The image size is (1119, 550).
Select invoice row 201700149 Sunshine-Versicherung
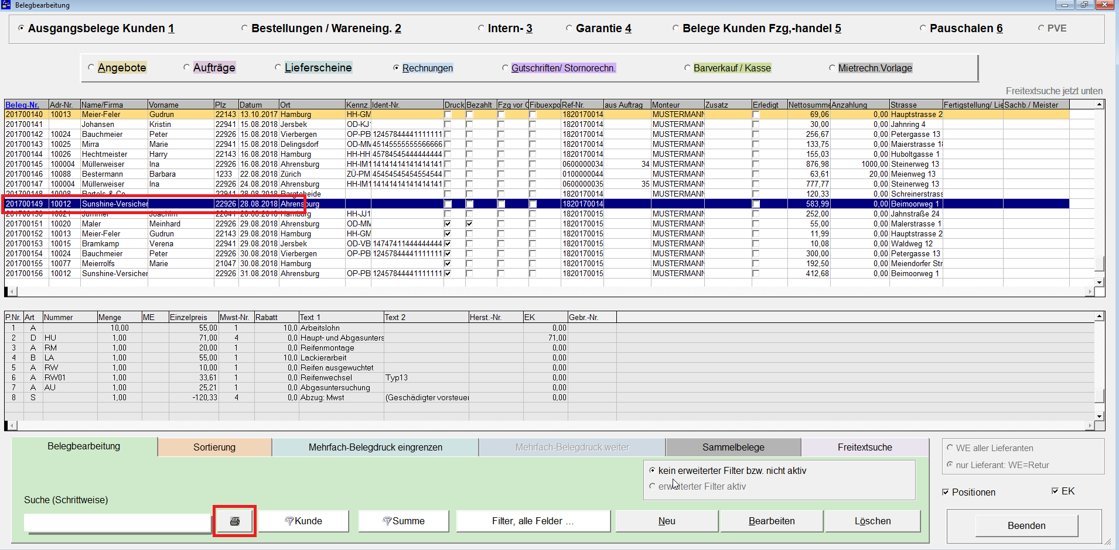pos(537,204)
